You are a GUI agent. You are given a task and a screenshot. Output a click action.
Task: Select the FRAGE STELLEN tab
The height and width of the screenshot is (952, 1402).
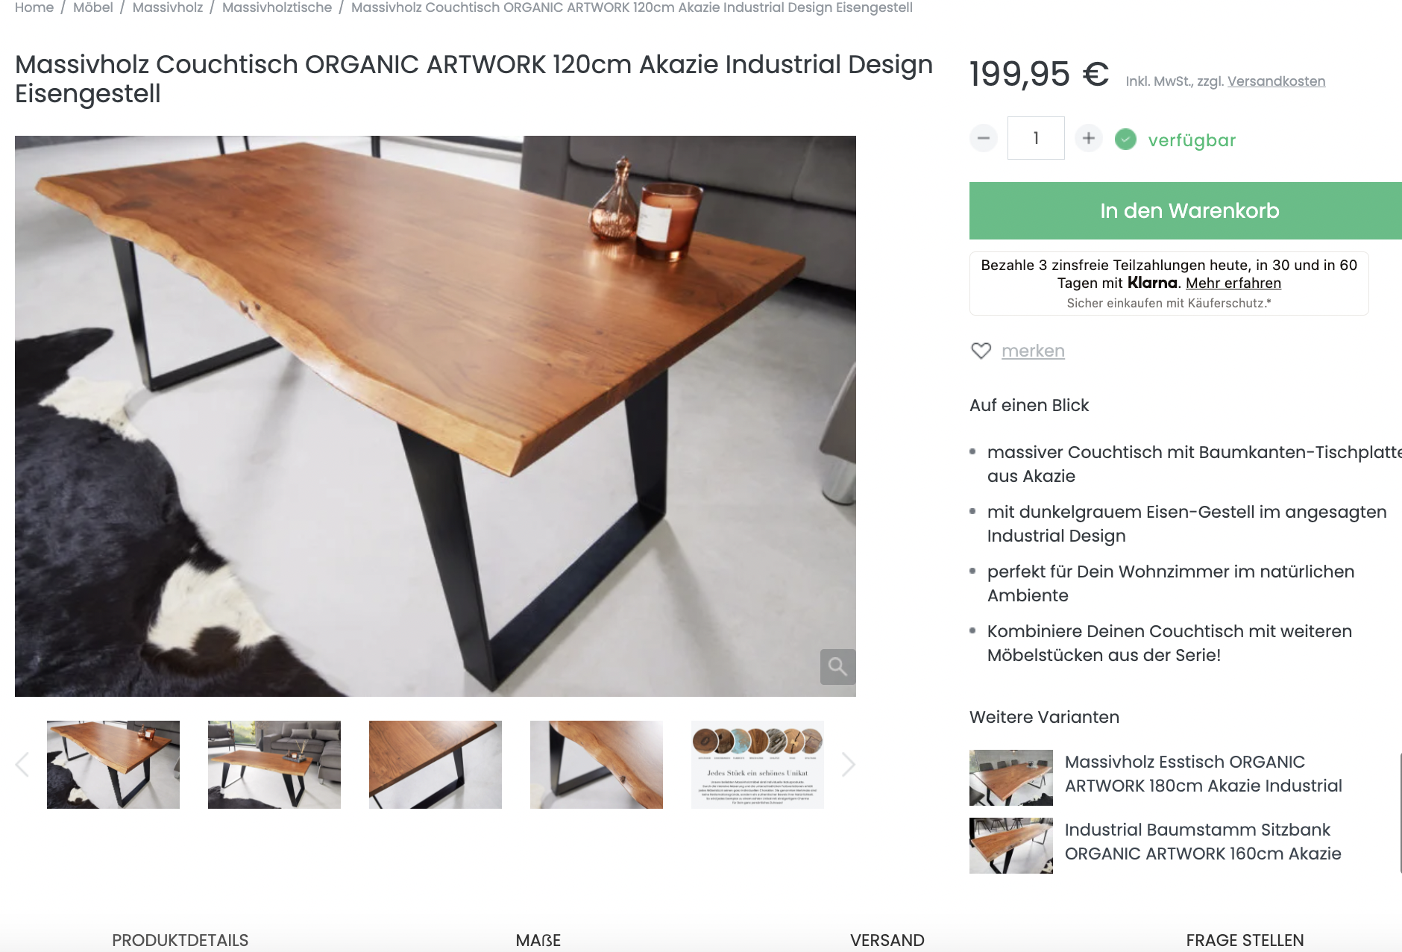tap(1245, 940)
